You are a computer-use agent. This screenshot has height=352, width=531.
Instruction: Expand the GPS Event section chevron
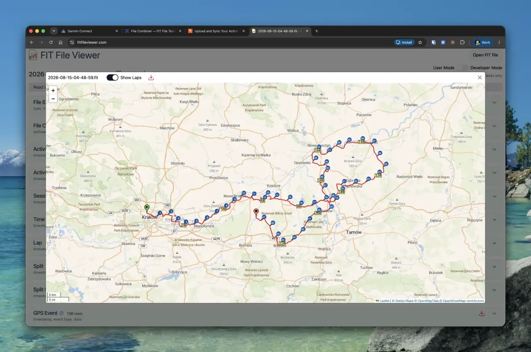tap(494, 313)
